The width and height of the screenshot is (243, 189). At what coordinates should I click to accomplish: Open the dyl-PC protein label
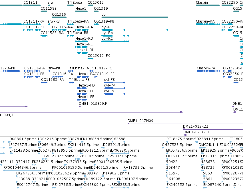[110, 91]
